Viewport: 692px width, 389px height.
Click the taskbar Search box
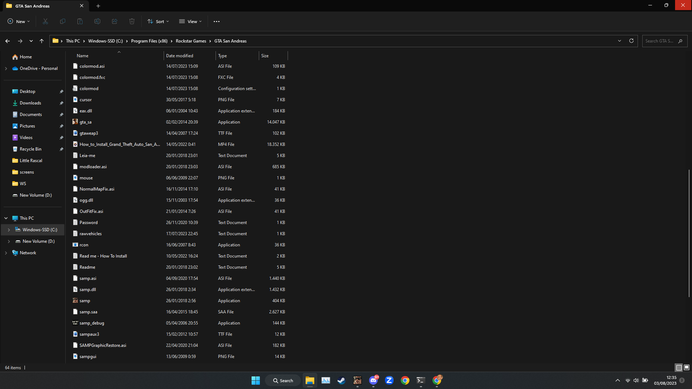[283, 380]
